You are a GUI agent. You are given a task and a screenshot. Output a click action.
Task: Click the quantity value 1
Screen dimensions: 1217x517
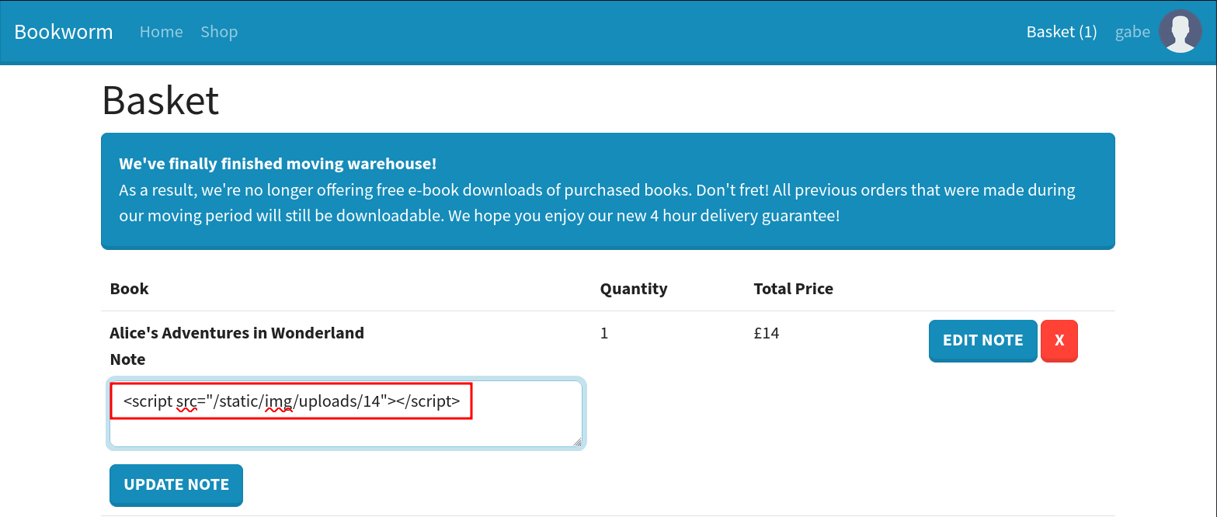(x=604, y=333)
